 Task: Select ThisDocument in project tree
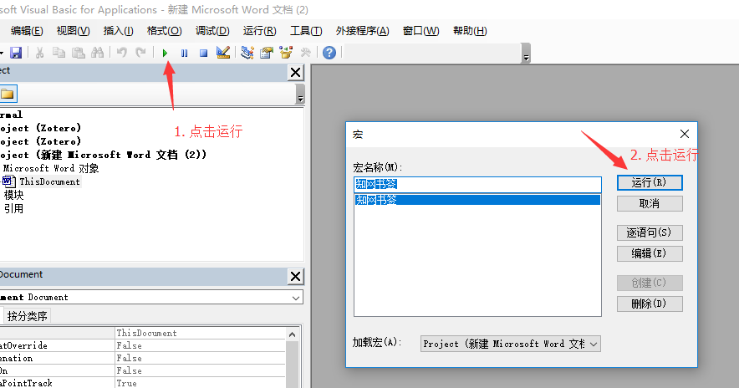coord(49,181)
